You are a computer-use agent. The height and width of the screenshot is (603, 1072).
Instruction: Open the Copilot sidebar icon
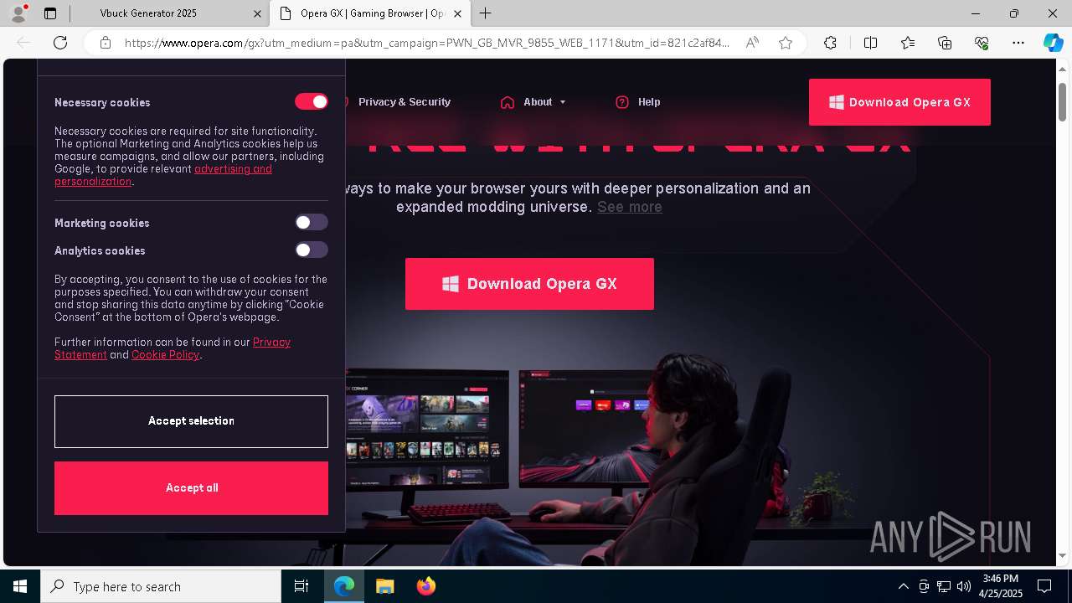[1053, 43]
